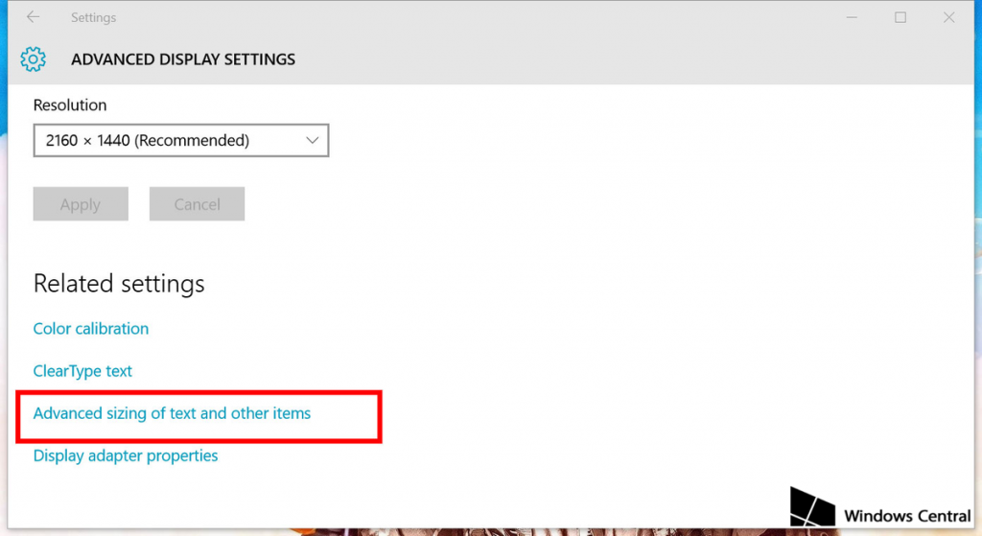
Task: Click the desktop wallpaper below the window
Action: point(501,532)
